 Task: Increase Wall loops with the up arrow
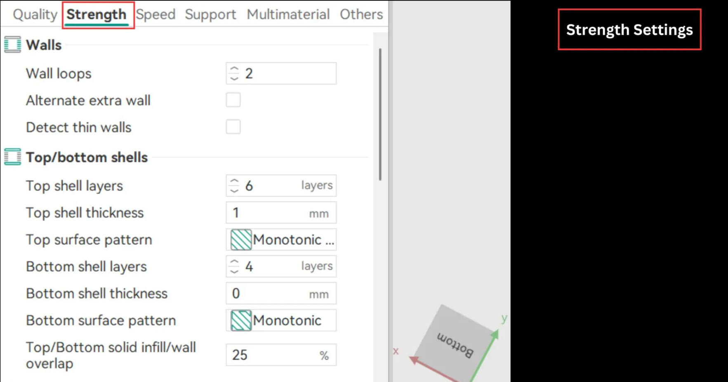click(x=234, y=69)
